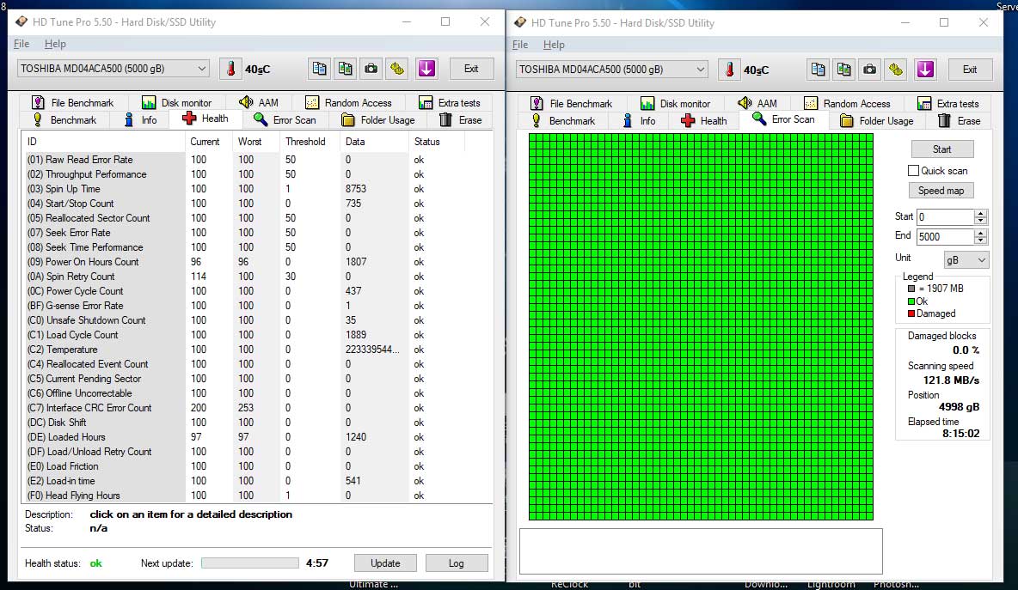Screen dimensions: 1018x590
Task: Open the File menu in left window
Action: pos(21,44)
